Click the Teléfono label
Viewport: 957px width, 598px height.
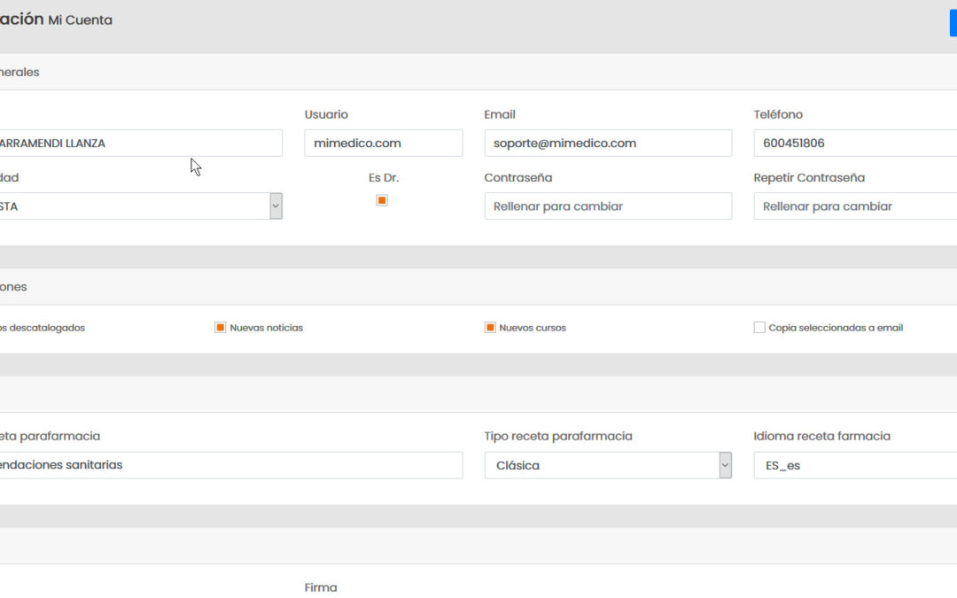[778, 114]
